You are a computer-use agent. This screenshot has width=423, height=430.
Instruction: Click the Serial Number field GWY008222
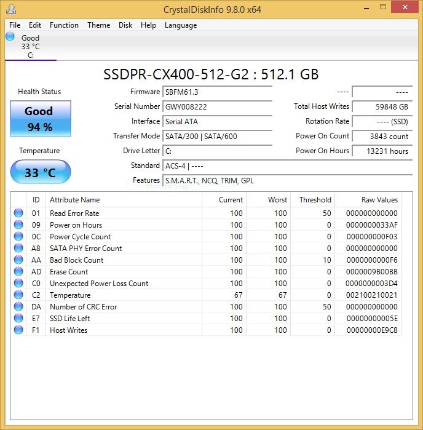coord(218,106)
